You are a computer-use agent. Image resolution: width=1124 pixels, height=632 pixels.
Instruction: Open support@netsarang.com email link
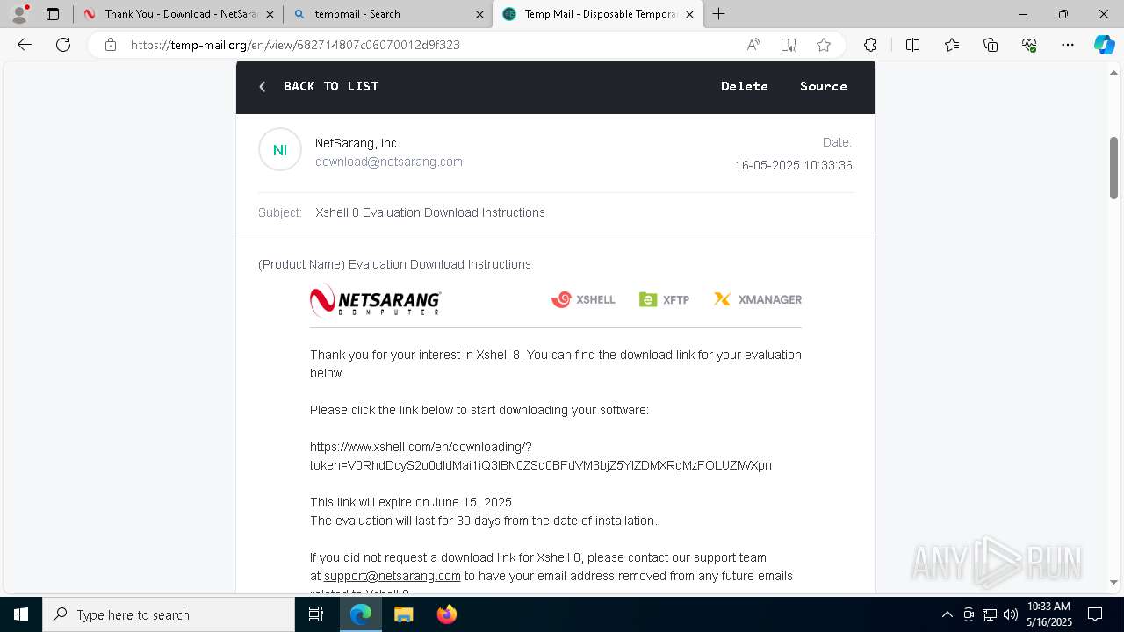click(393, 576)
